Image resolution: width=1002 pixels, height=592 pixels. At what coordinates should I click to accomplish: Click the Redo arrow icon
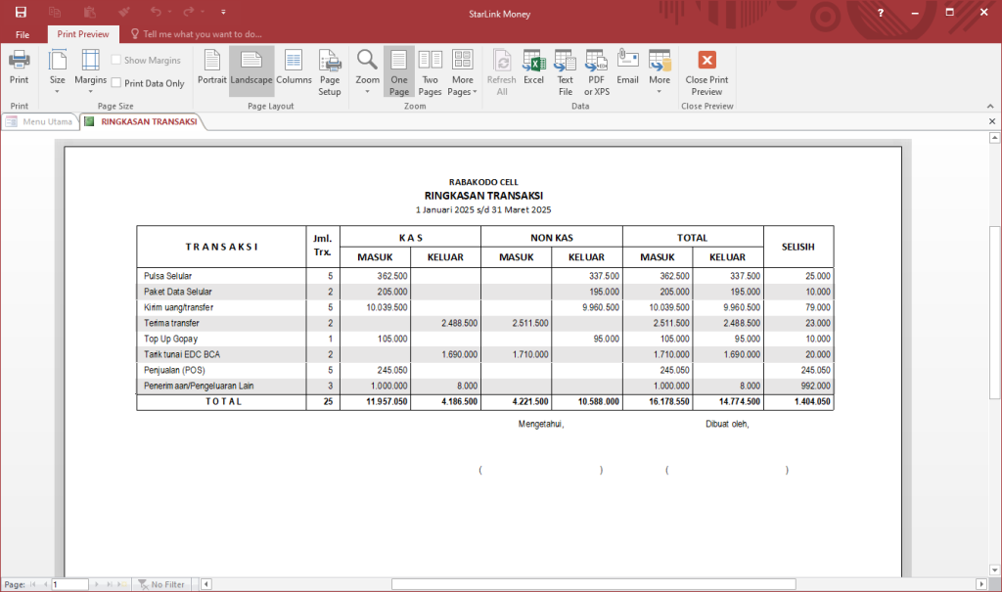click(x=188, y=12)
